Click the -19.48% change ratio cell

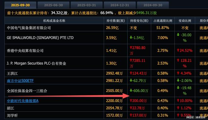coord(184,91)
